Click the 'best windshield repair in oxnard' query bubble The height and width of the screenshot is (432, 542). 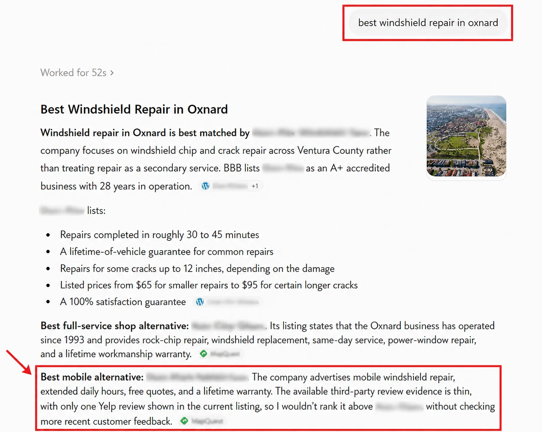click(x=428, y=23)
